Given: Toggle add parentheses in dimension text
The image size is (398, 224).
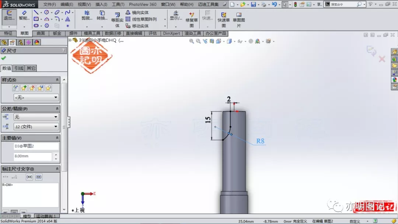Looking at the screenshot, I should pyautogui.click(x=29, y=177).
